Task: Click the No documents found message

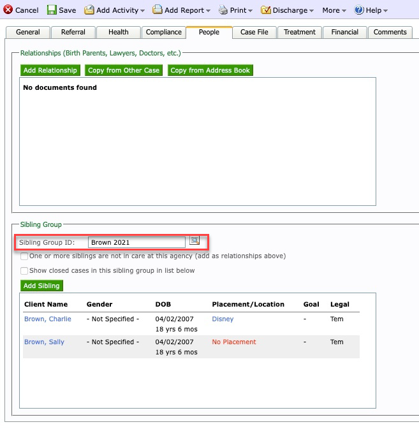Action: 60,87
